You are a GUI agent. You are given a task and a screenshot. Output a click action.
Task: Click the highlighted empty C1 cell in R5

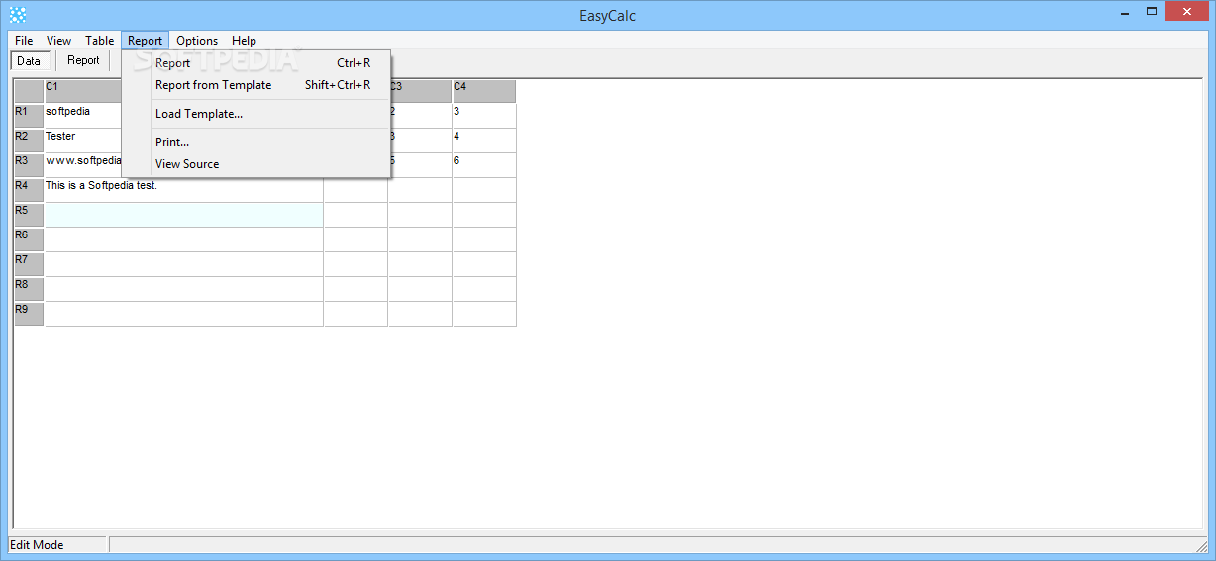click(x=183, y=215)
